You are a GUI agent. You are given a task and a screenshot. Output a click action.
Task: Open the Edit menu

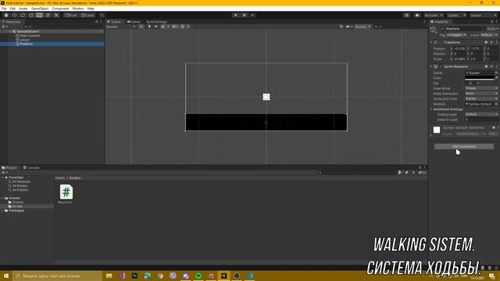[12, 9]
